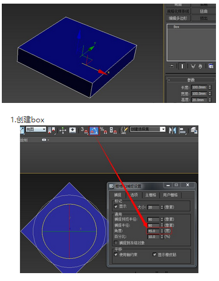Click Configure Modifier Sets icon
The height and width of the screenshot is (281, 219).
[x=211, y=66]
